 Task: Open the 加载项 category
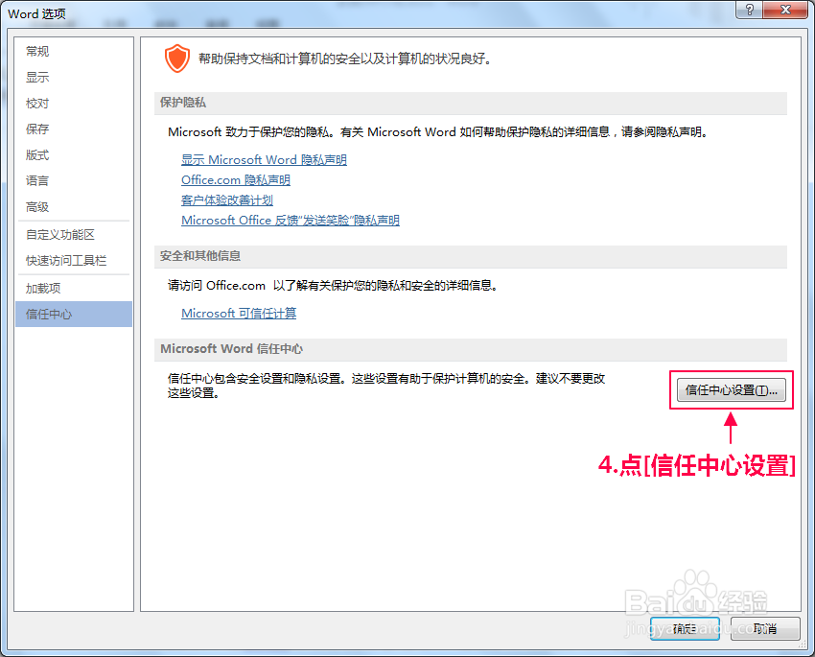73,289
